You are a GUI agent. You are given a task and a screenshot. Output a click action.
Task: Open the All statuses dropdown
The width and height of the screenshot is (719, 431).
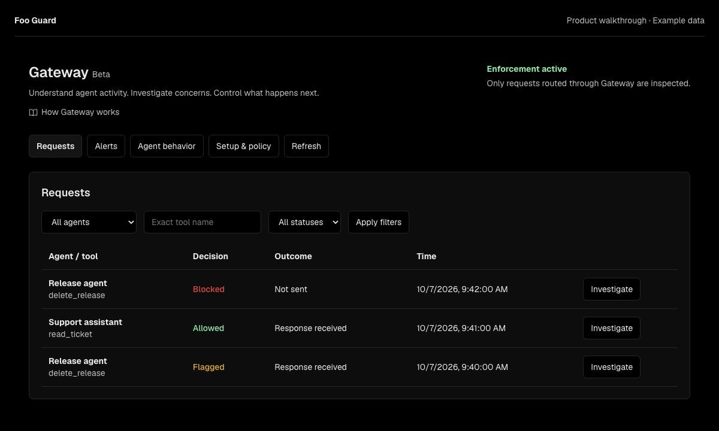(x=304, y=222)
